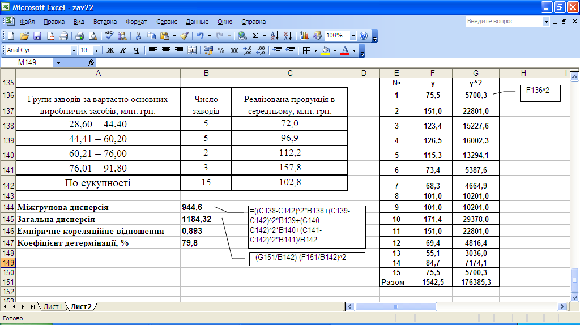This screenshot has width=580, height=325.
Task: Click the insert function fx button
Action: point(91,63)
